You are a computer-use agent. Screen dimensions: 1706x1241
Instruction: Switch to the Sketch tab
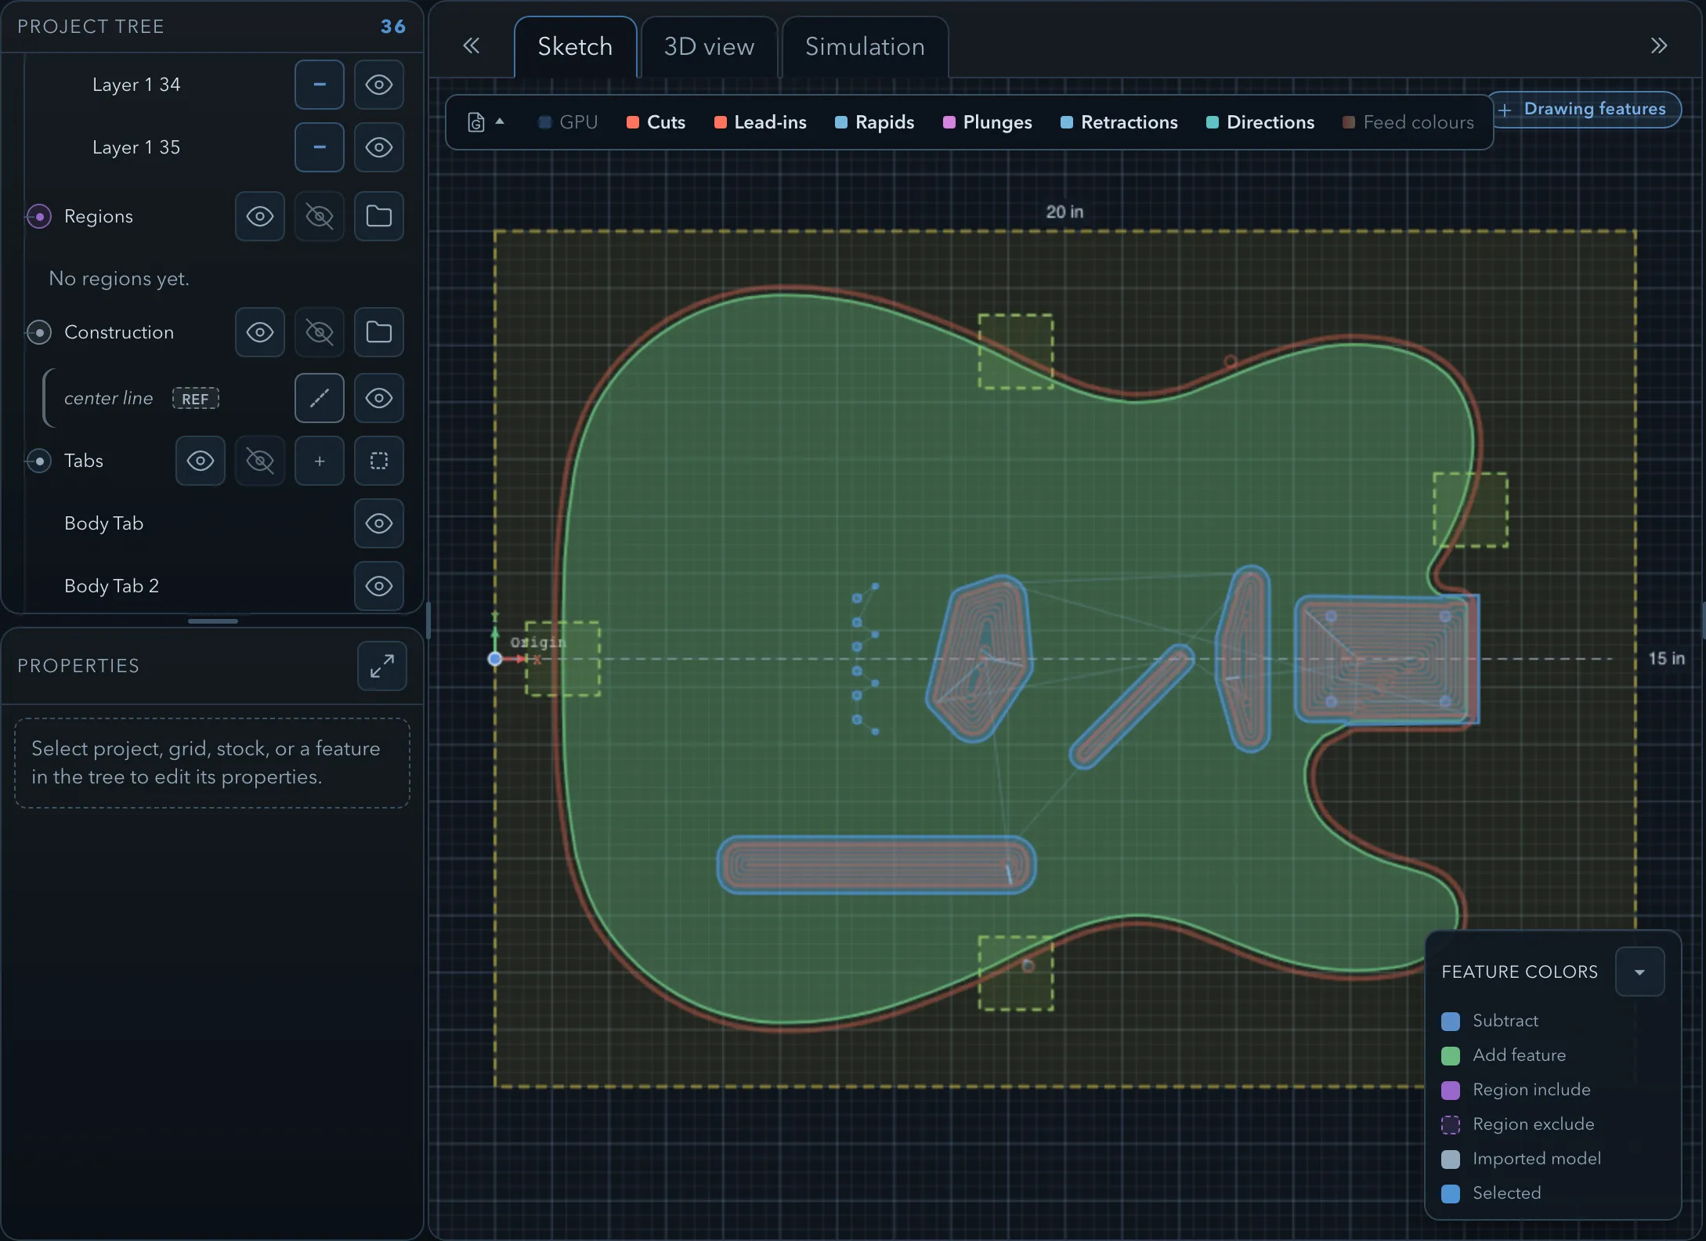tap(575, 47)
